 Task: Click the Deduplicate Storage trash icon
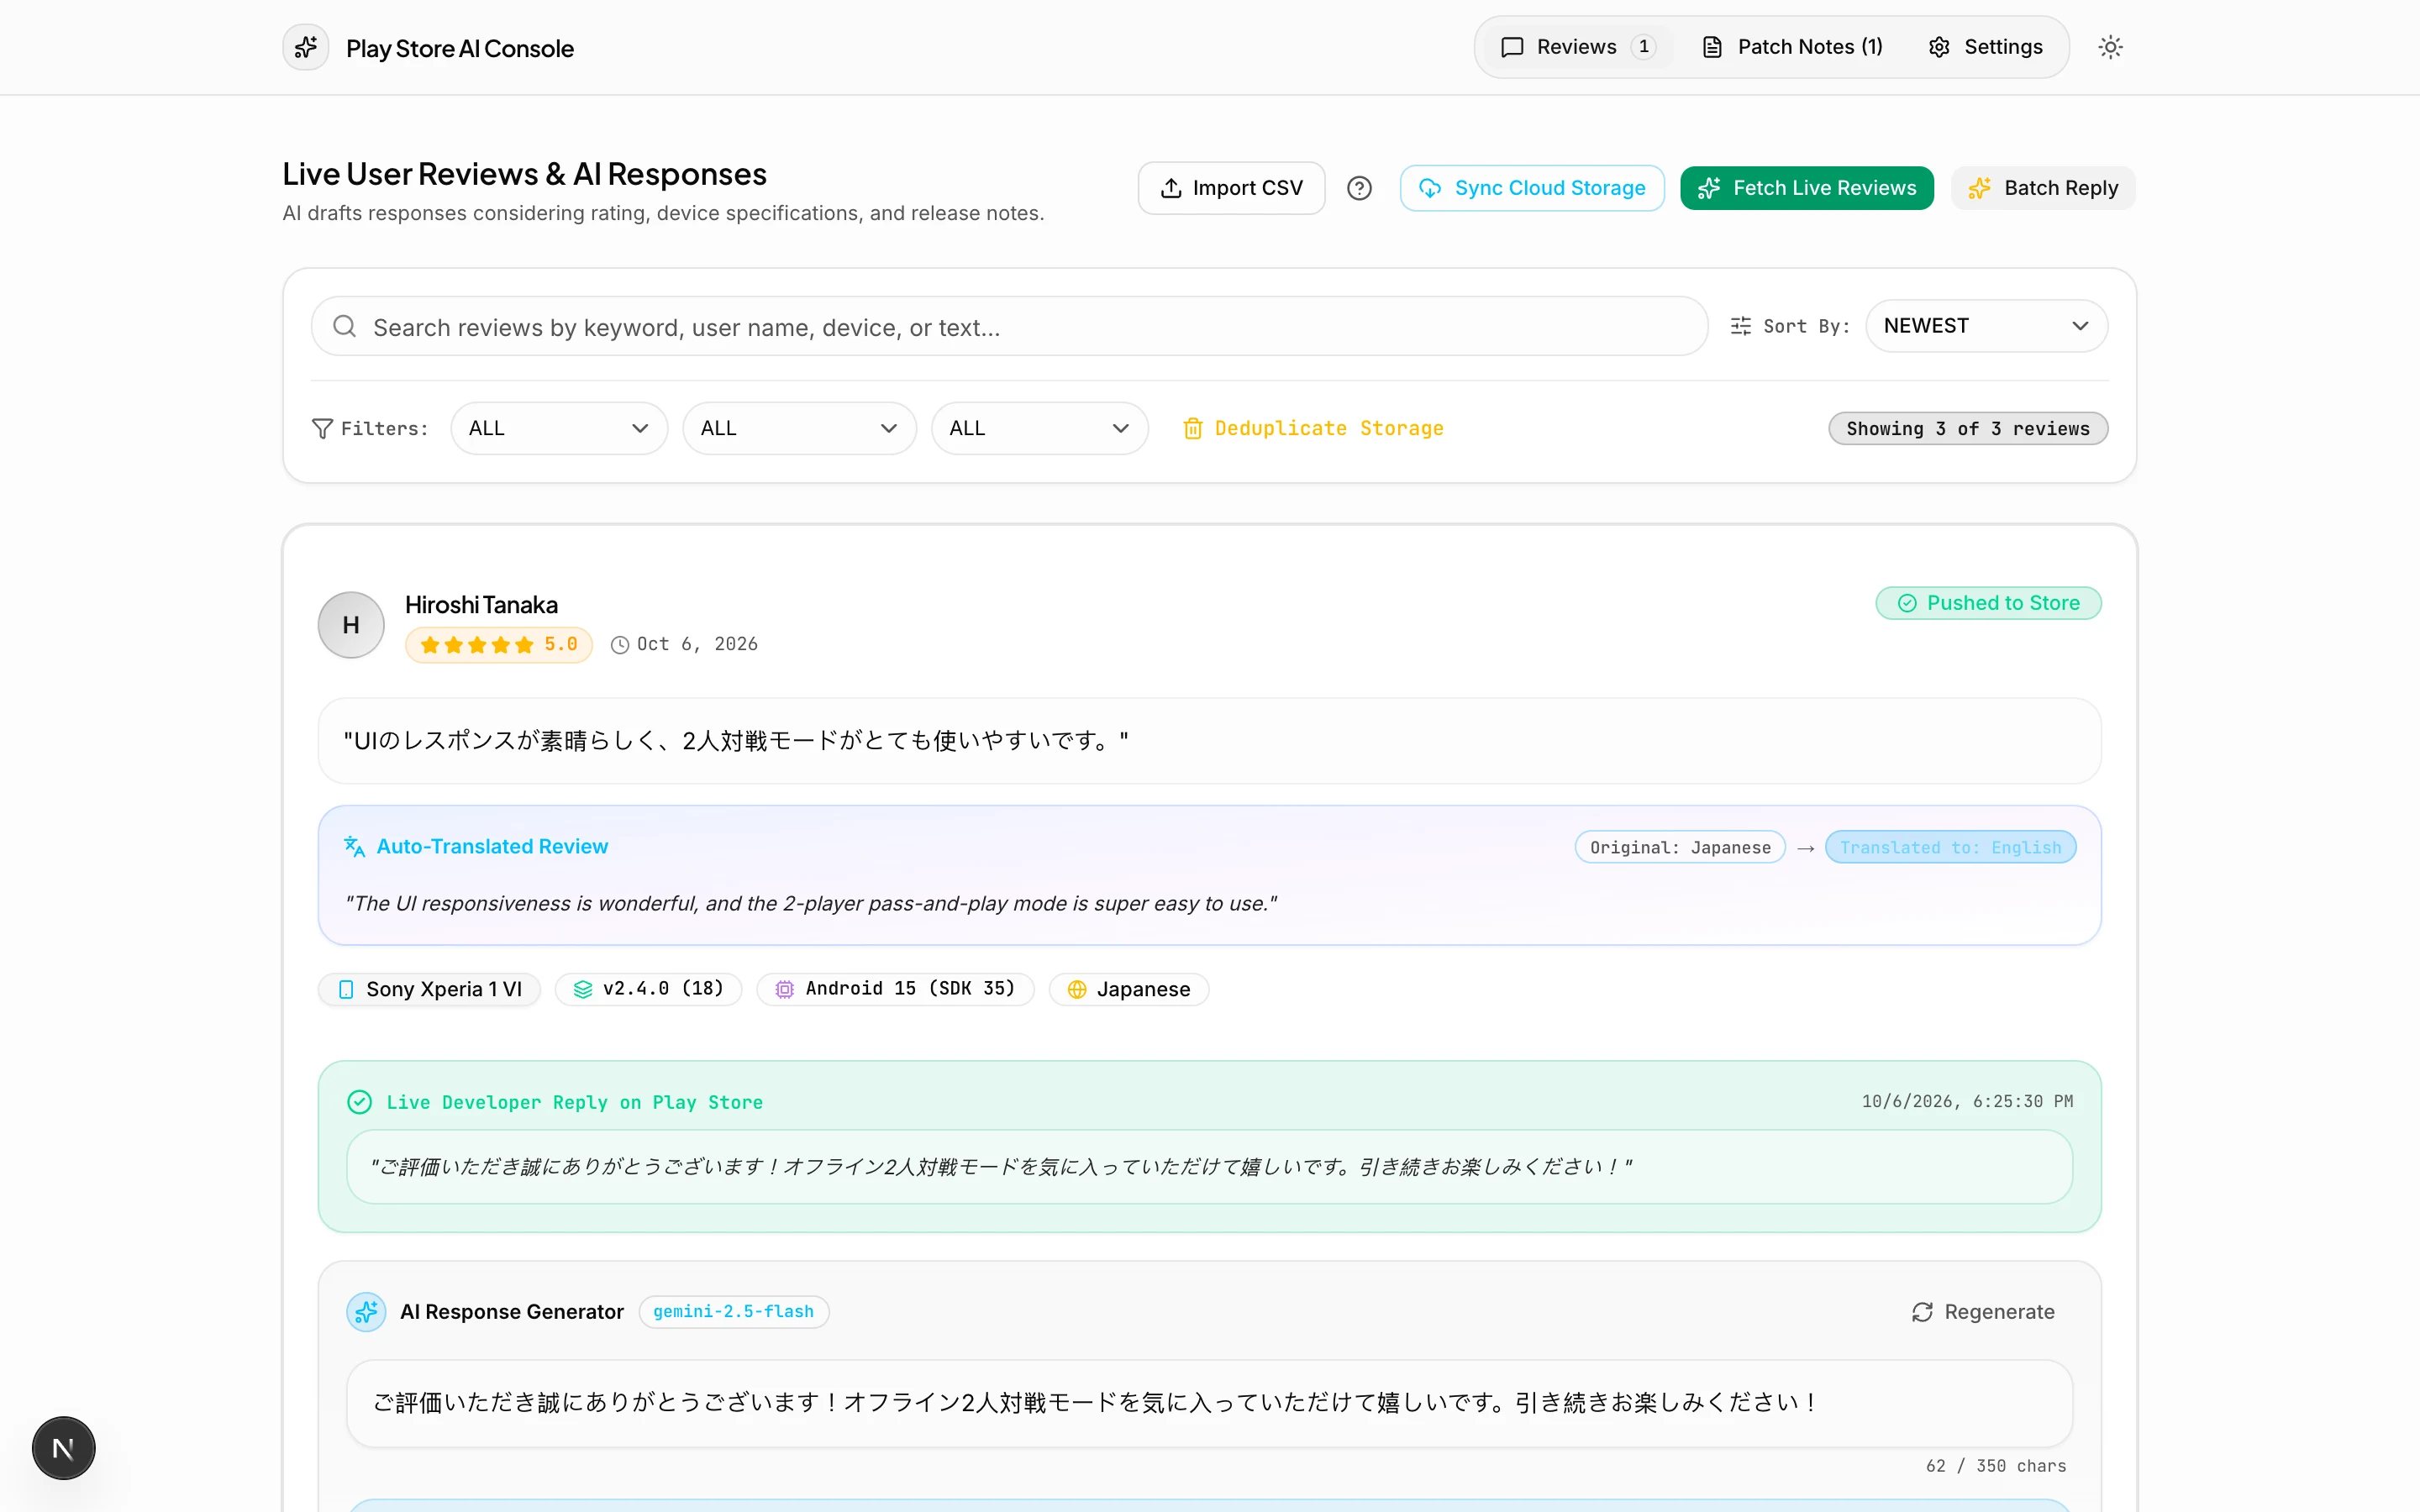(1192, 428)
